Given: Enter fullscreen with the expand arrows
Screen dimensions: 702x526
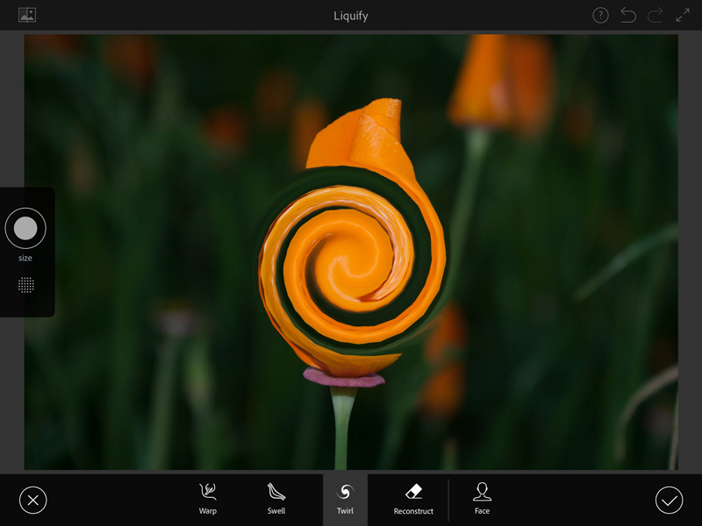Looking at the screenshot, I should pyautogui.click(x=683, y=15).
